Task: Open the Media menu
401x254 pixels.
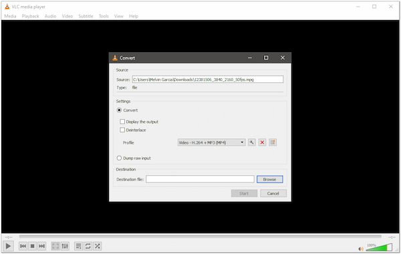Action: click(10, 16)
